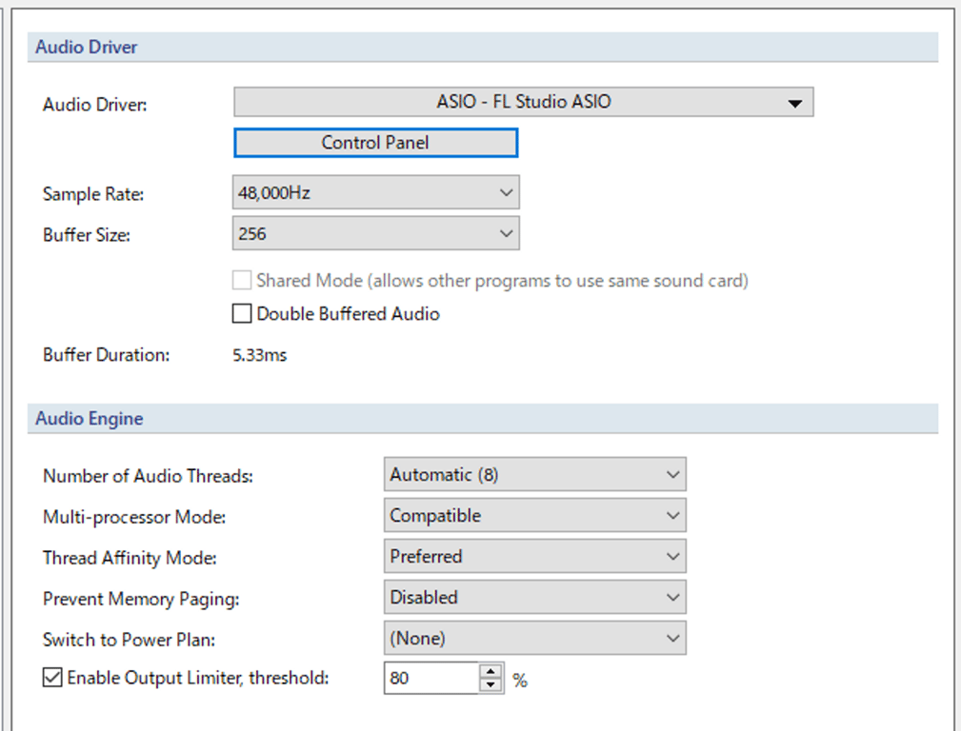Click the Thread Affinity Mode label
Viewport: 961px width, 731px height.
coord(130,558)
